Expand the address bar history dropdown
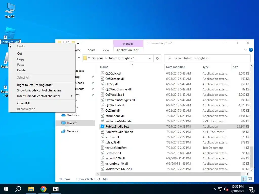 coord(150,58)
